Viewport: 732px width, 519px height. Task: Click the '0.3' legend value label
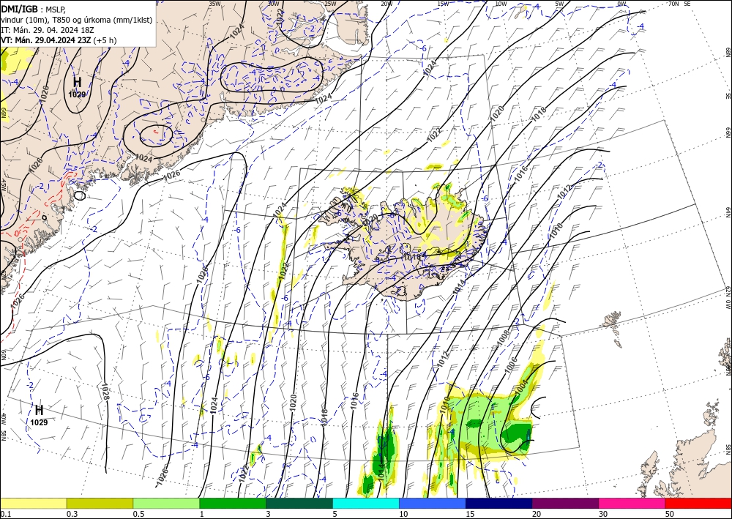pos(72,514)
